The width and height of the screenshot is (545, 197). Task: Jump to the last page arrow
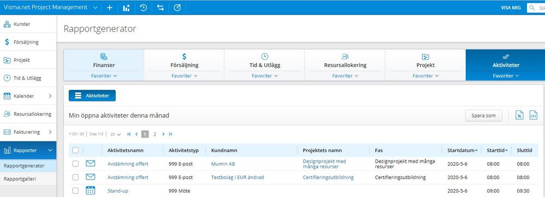click(x=170, y=134)
